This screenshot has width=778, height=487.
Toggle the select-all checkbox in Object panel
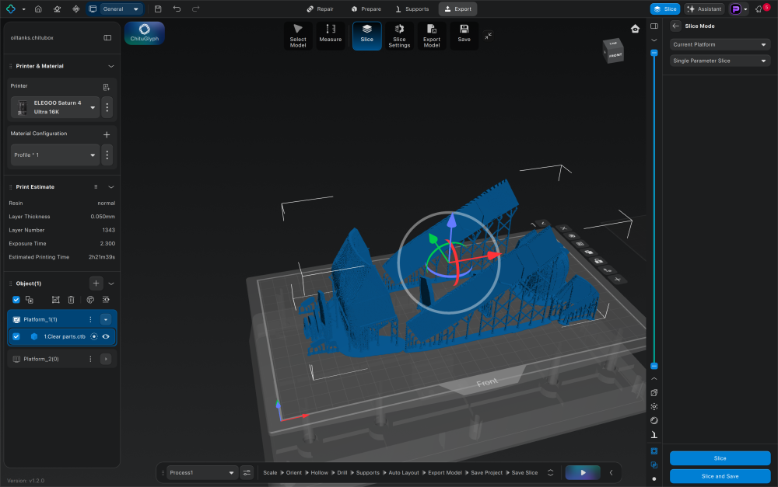[16, 300]
